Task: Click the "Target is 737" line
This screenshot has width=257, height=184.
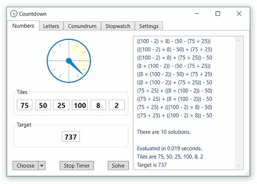Action: click(152, 165)
